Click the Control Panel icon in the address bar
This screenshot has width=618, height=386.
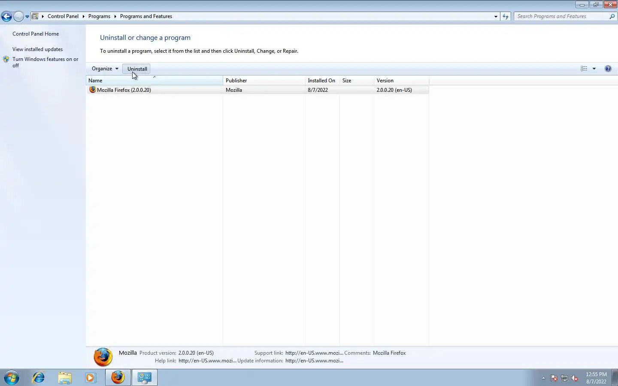35,16
